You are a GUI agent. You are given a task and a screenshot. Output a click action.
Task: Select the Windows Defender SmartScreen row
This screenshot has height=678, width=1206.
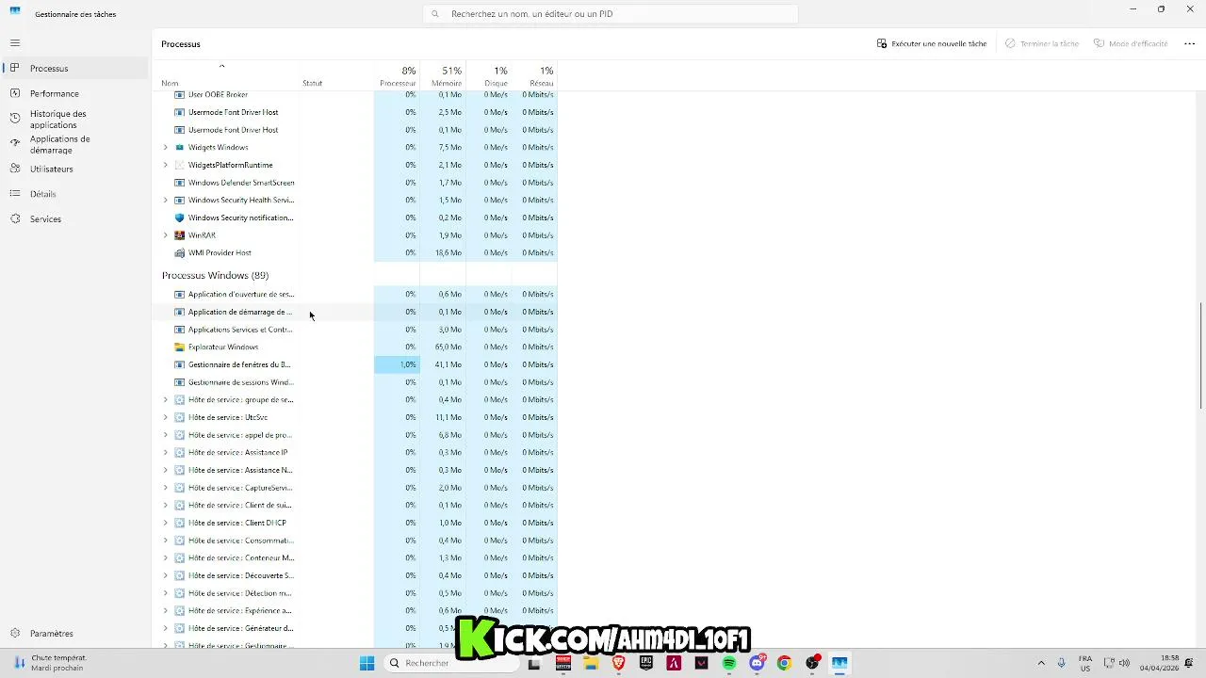point(356,183)
